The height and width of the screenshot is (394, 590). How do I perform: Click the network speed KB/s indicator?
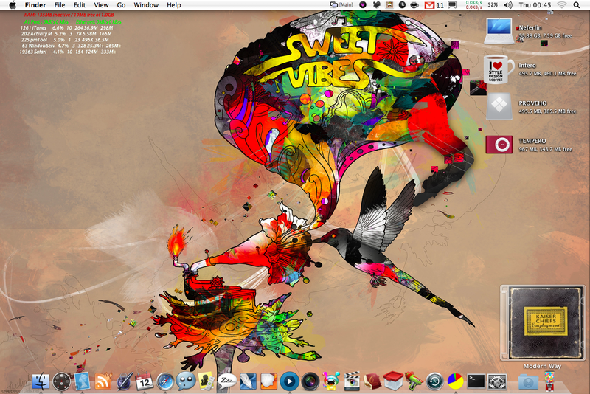(473, 5)
